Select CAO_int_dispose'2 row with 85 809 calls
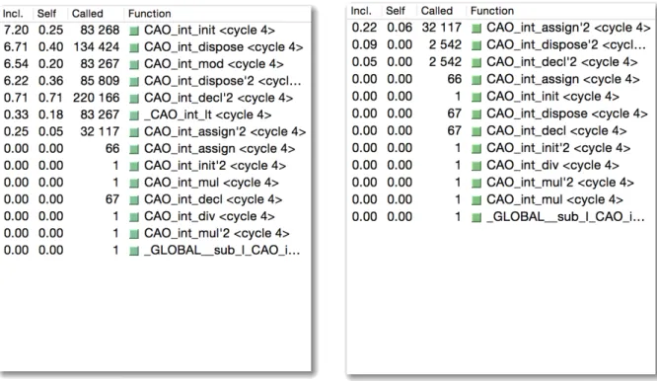657x381 pixels. point(156,81)
